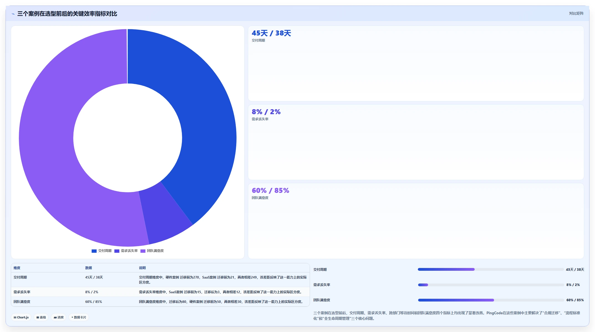
Task: Click the small icon before the title
Action: (x=13, y=14)
